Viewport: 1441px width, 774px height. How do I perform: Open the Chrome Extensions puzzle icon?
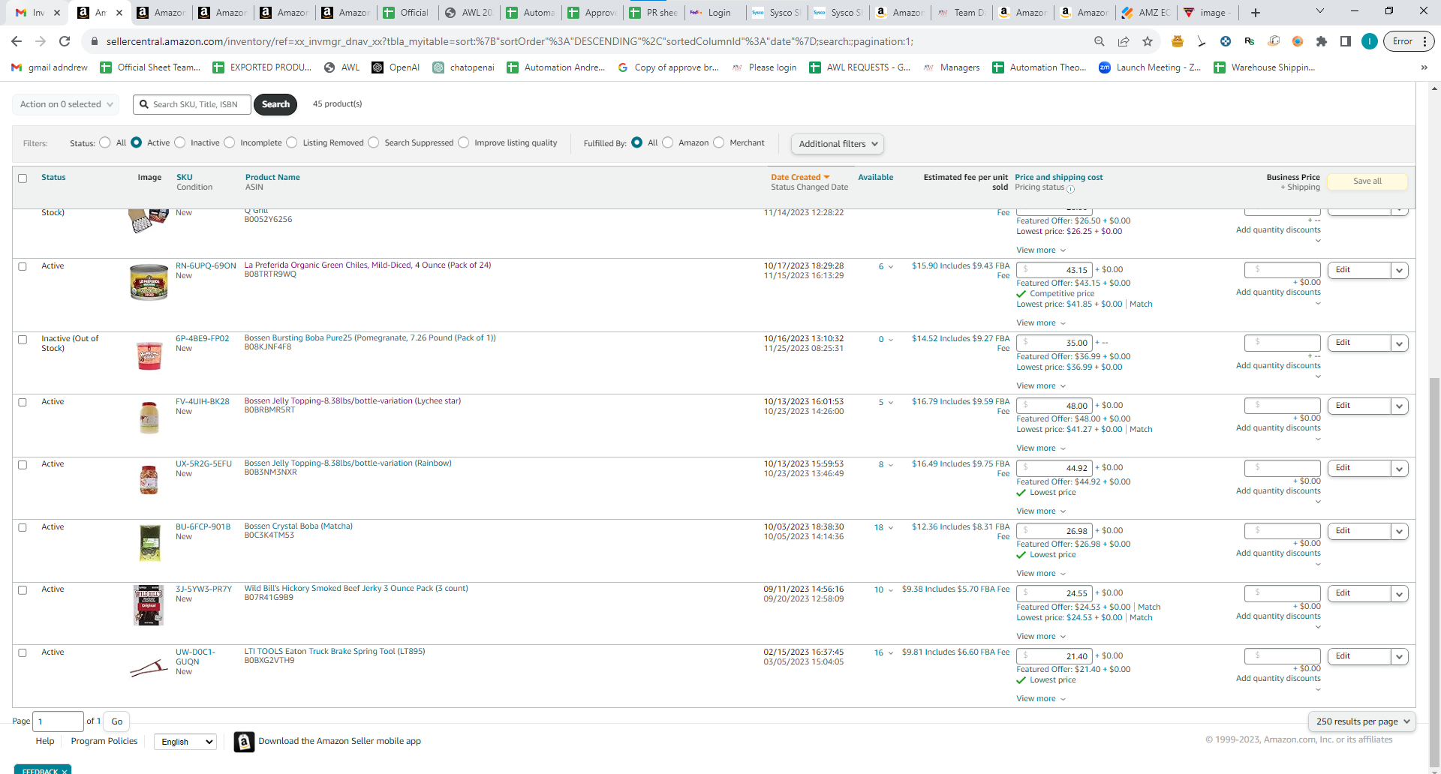[1322, 41]
